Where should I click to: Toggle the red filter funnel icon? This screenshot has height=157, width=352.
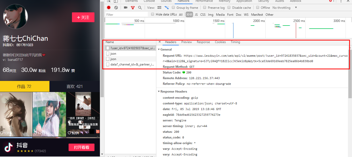click(133, 8)
